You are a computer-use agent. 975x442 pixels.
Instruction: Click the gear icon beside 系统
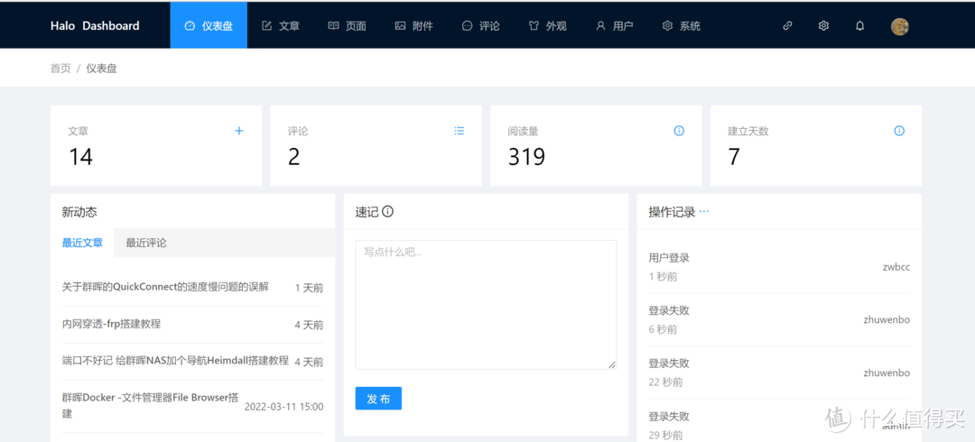[x=667, y=25]
